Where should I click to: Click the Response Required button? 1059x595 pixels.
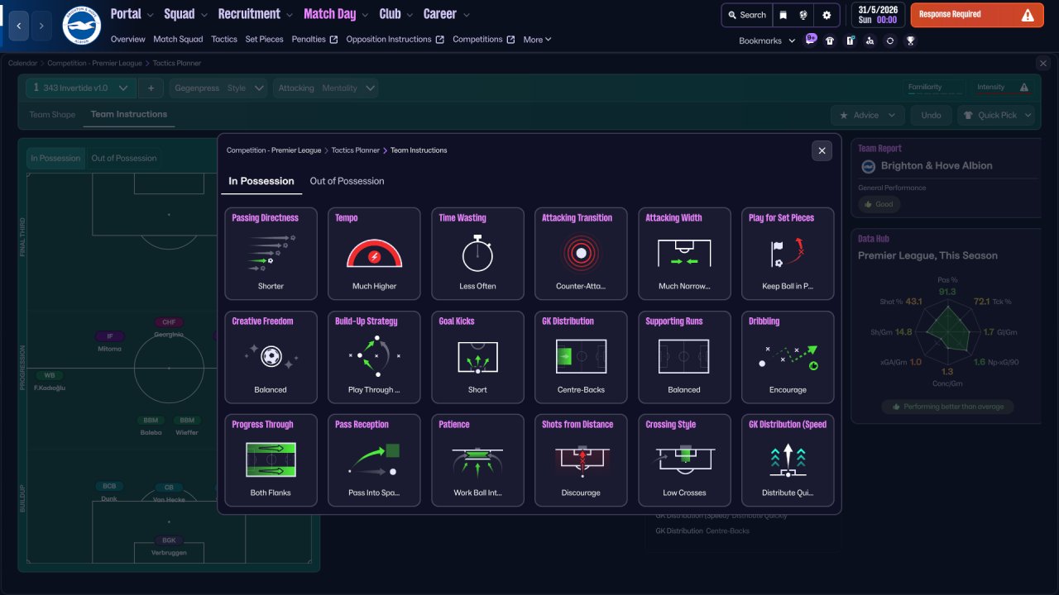(977, 15)
